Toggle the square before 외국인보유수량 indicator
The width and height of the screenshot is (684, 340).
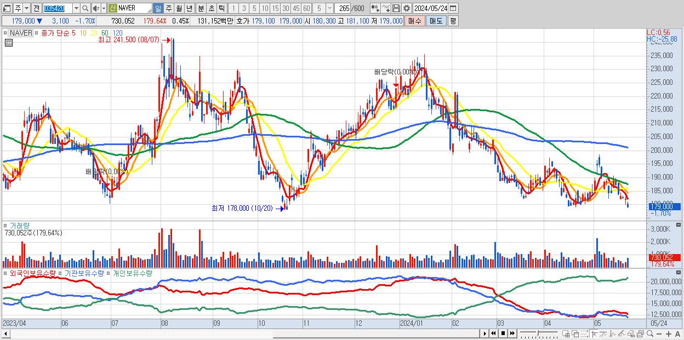coord(5,273)
